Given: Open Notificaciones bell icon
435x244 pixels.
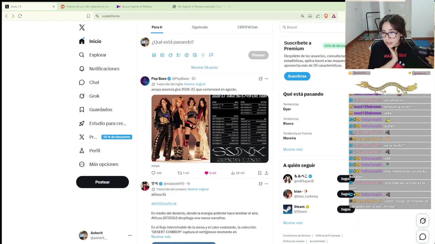Looking at the screenshot, I should pos(82,68).
